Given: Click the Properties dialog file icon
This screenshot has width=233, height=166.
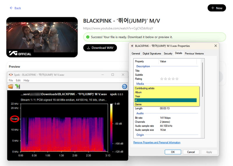Looking at the screenshot, I should click(132, 46).
